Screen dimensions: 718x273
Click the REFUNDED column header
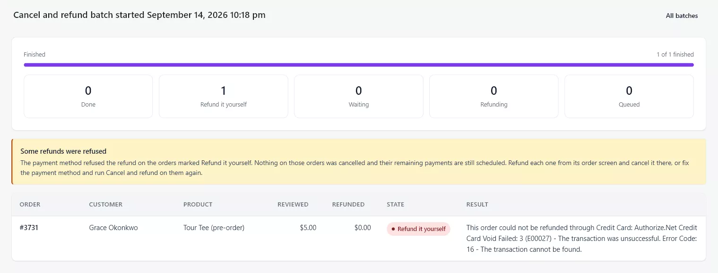(x=348, y=204)
